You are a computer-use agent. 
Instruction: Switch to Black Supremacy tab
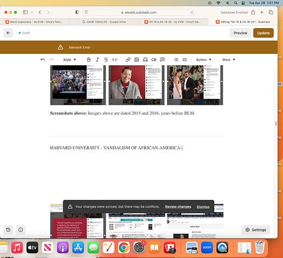(34, 22)
